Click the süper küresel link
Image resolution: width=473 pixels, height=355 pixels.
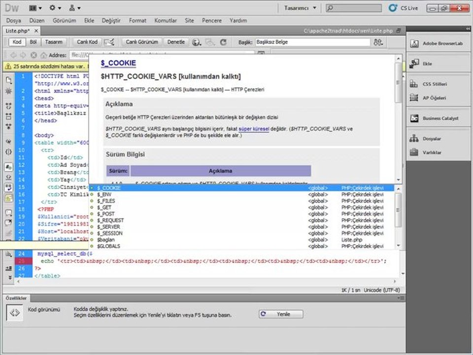click(x=254, y=129)
